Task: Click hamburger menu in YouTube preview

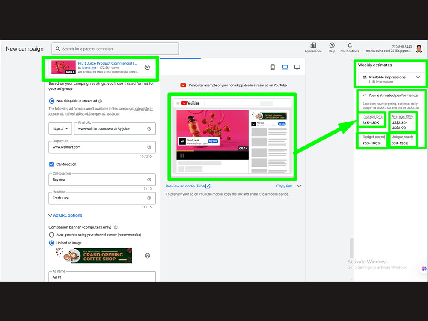Action: click(178, 103)
